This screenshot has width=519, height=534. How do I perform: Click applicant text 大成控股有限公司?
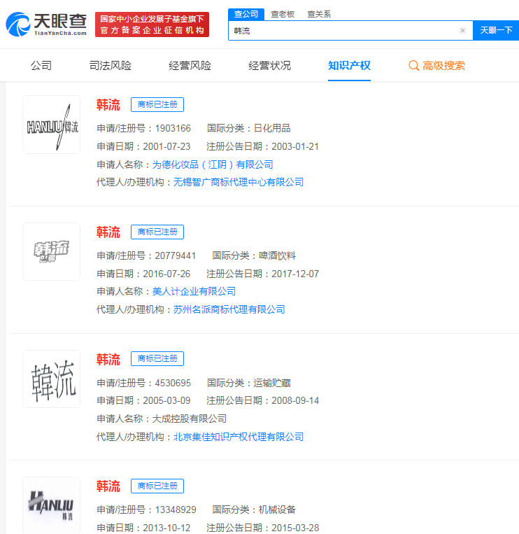tap(190, 419)
